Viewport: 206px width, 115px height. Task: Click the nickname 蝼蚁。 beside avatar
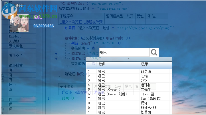38,17
